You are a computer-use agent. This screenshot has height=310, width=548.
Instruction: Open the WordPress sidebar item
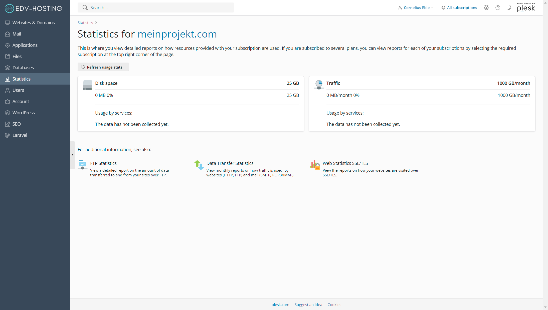[x=24, y=113]
